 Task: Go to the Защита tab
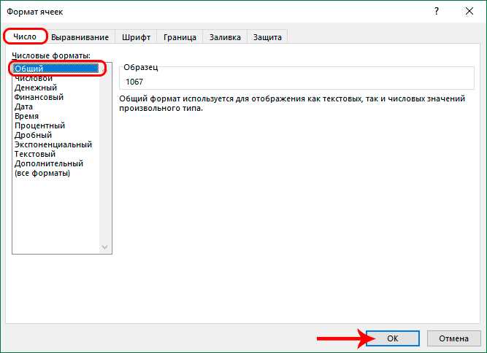coord(267,37)
